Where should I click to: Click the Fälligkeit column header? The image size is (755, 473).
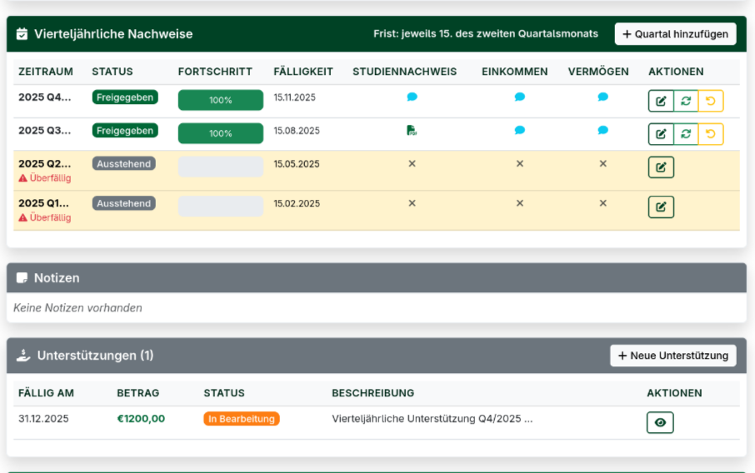click(x=303, y=72)
